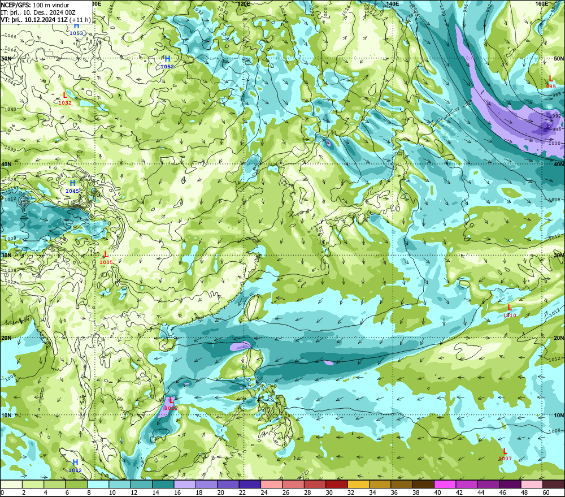This screenshot has width=565, height=497.
Task: Pick the H 1045 high pressure marker
Action: [x=72, y=187]
